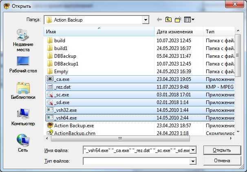The width and height of the screenshot is (247, 172).
Task: Open Computer (Компьютер) shortcut
Action: point(23,117)
